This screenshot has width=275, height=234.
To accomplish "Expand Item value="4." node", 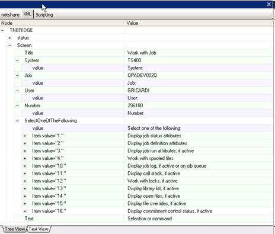I will click(25, 158).
